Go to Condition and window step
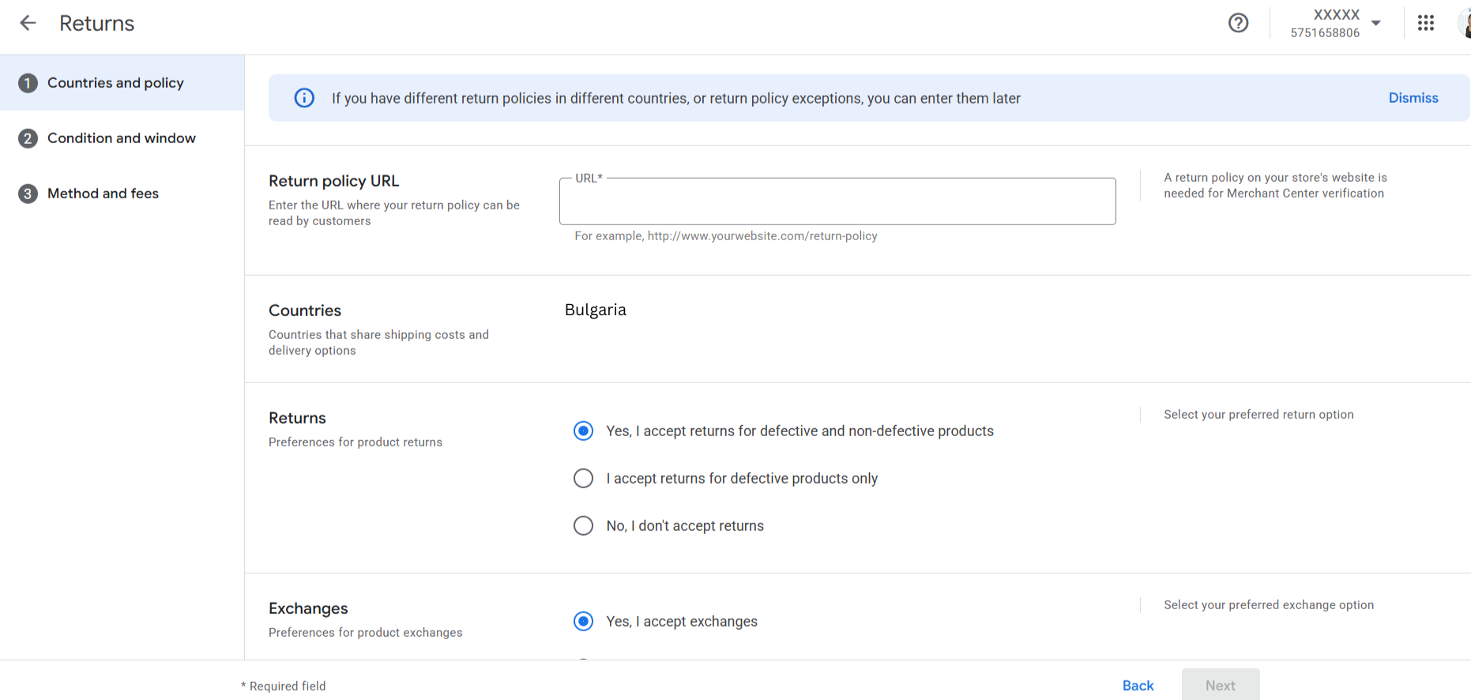Image resolution: width=1471 pixels, height=700 pixels. pyautogui.click(x=122, y=138)
